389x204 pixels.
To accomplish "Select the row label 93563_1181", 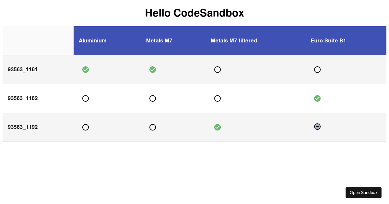I will [x=23, y=69].
